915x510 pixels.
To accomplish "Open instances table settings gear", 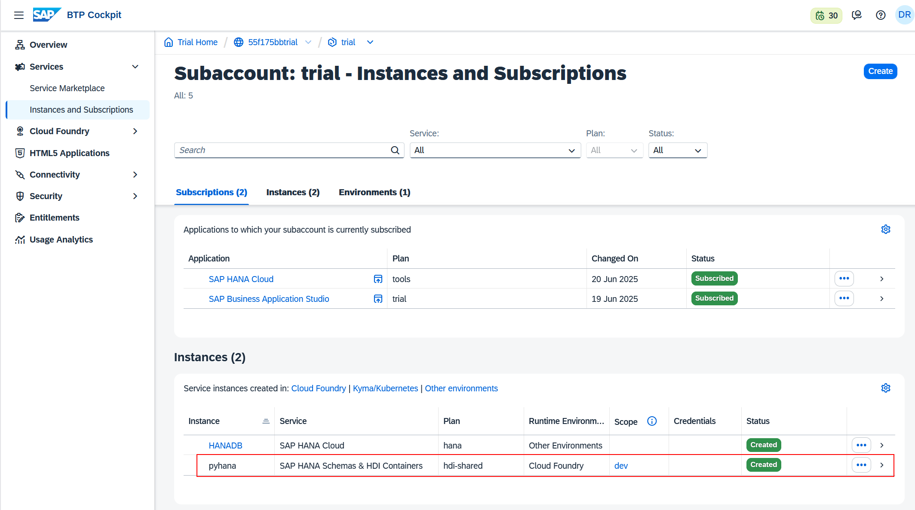I will 886,388.
